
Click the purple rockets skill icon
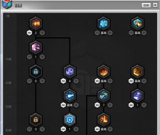click(36, 47)
